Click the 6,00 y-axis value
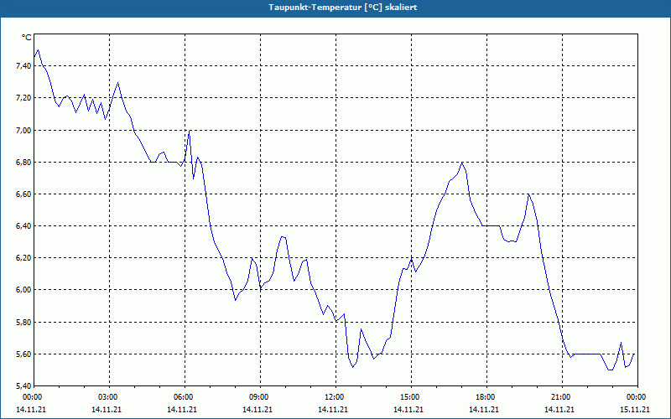Screen dimensions: 671x419 [23, 290]
